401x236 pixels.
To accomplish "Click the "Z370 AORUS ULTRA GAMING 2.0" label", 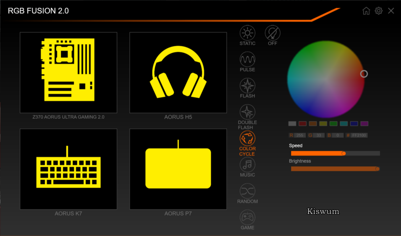I will tap(68, 117).
